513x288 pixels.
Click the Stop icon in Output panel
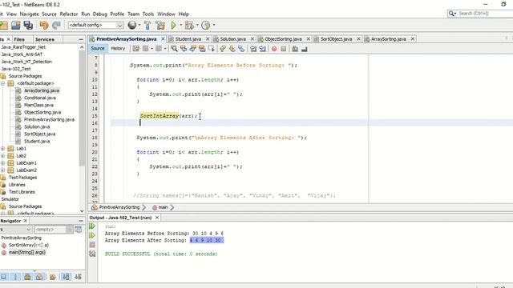(92, 244)
